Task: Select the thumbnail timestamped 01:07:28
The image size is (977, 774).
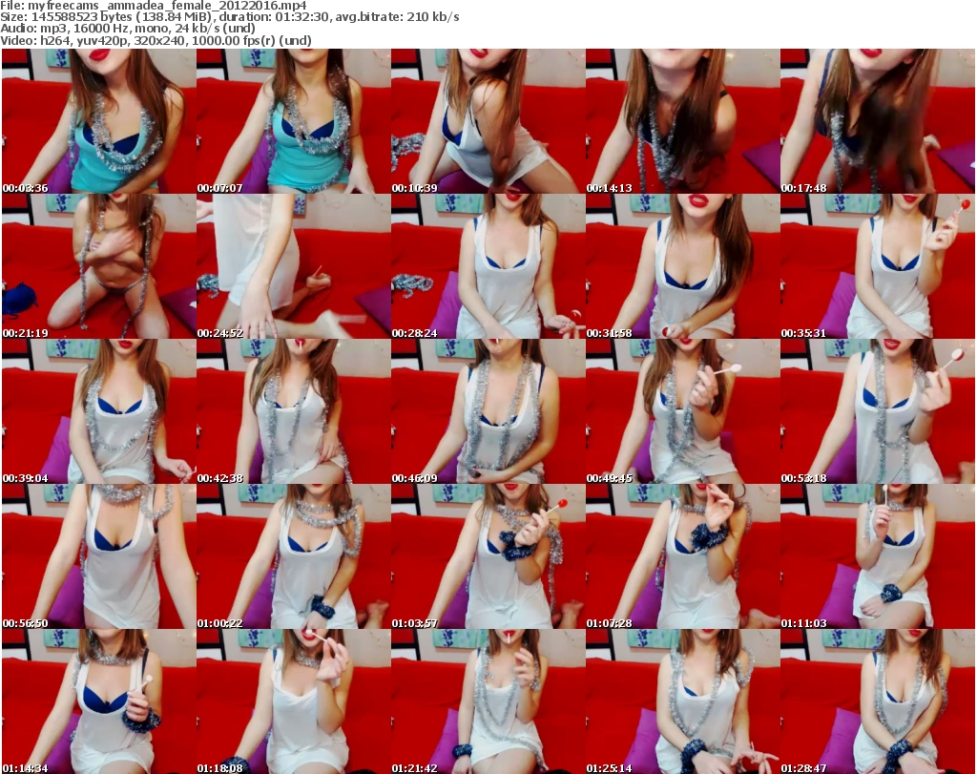Action: pyautogui.click(x=683, y=555)
